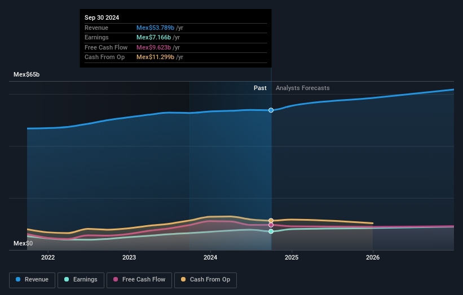
Task: Click the Cash From Op label in tooltip
Action: click(x=104, y=57)
